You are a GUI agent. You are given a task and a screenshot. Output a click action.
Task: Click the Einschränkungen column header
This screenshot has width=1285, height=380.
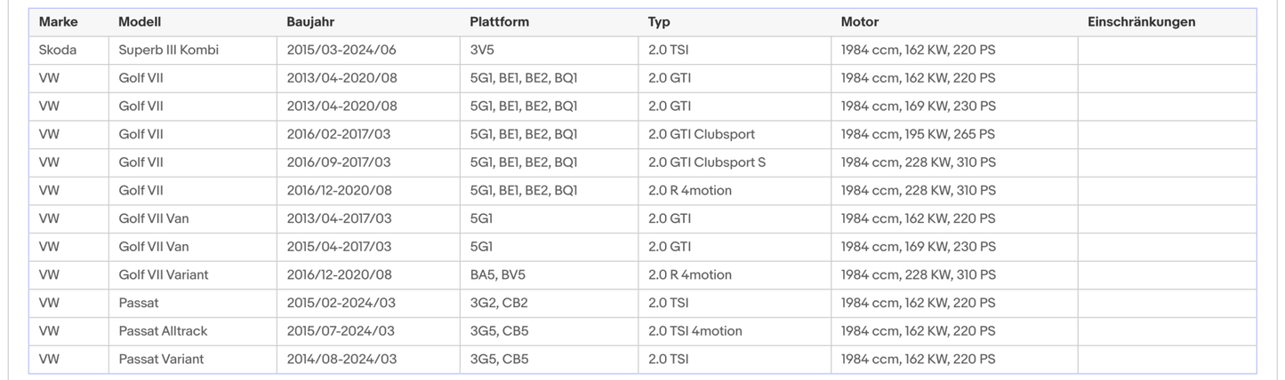pos(1141,22)
